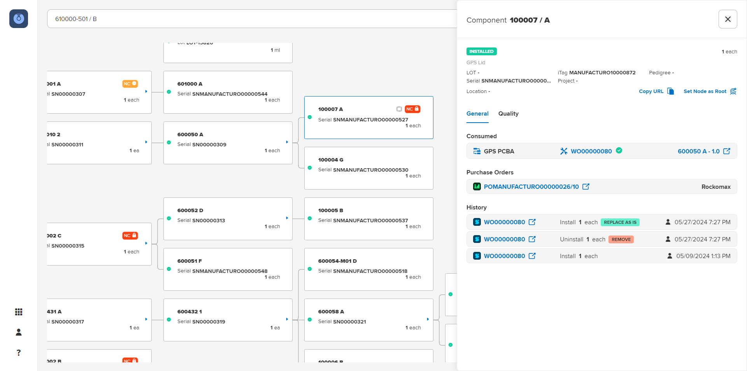747x371 pixels.
Task: Click the copy icon on node 100007 A
Action: 399,109
